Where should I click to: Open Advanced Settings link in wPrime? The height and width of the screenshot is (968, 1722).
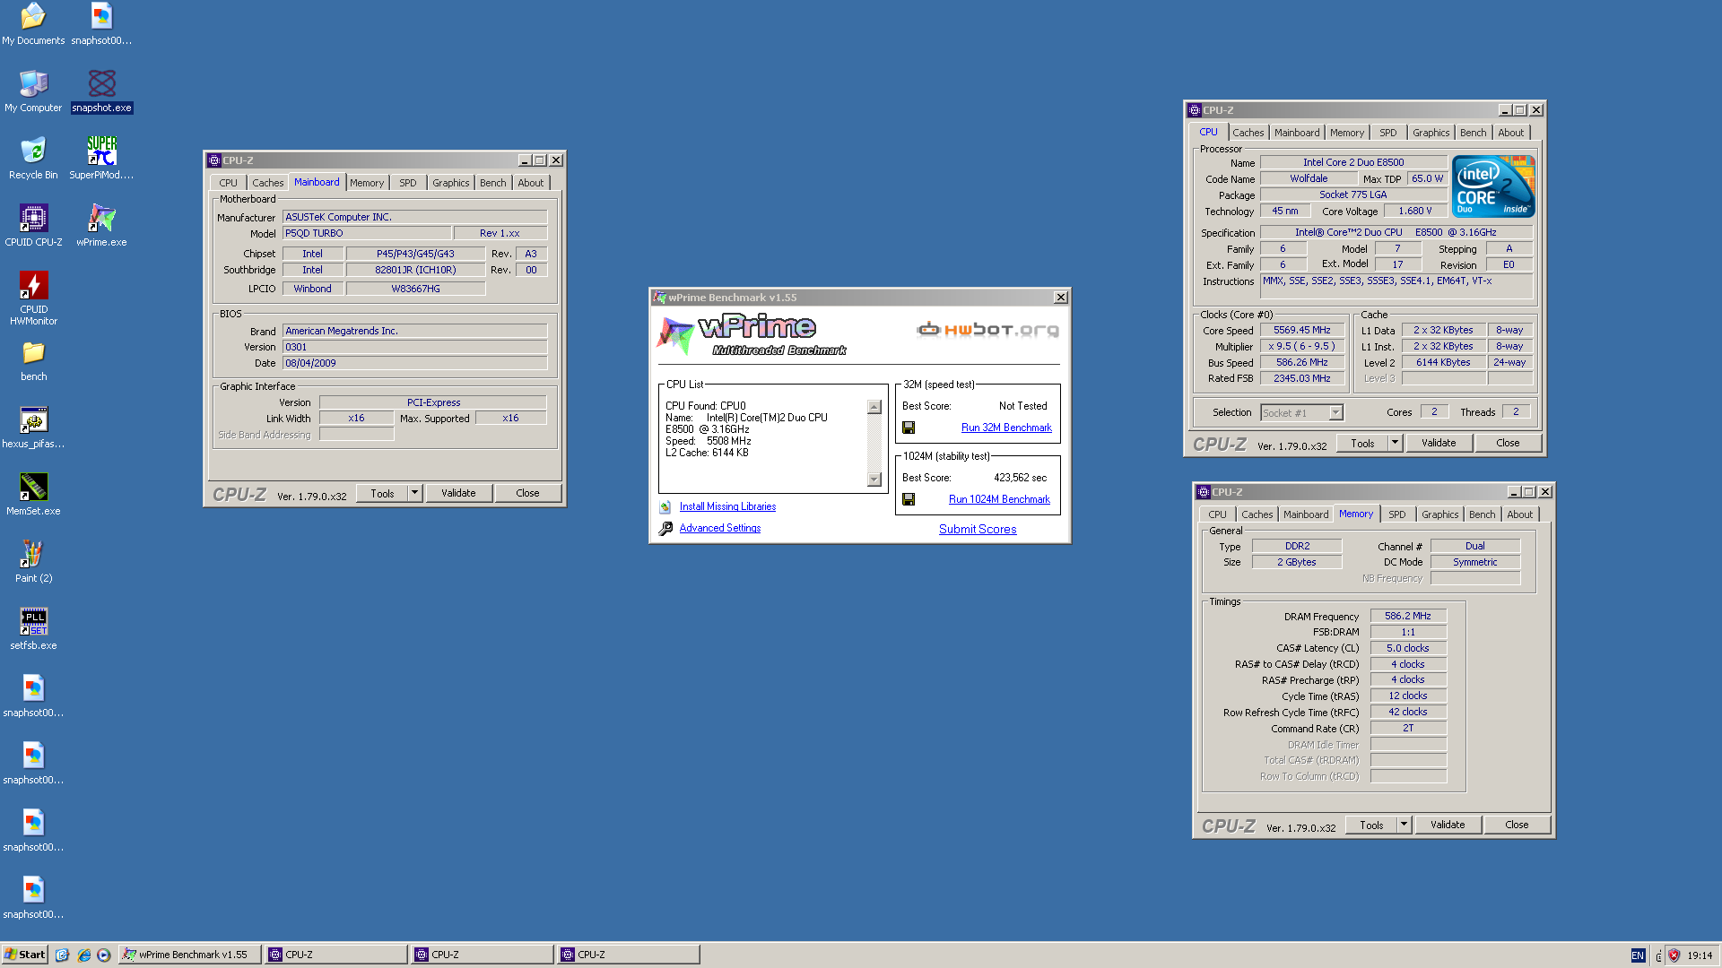point(720,529)
